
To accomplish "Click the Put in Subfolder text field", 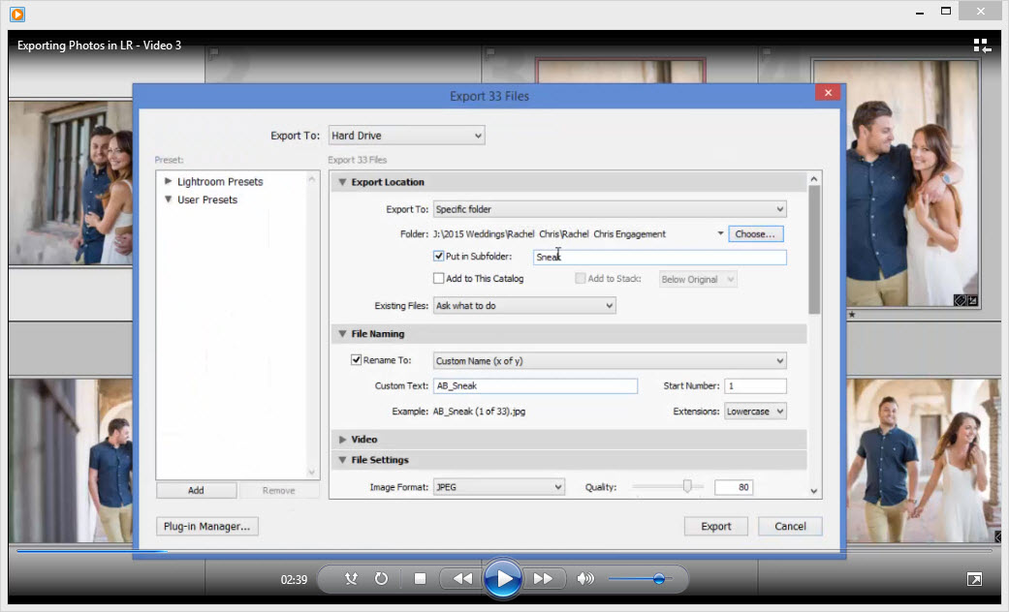I will tap(660, 257).
